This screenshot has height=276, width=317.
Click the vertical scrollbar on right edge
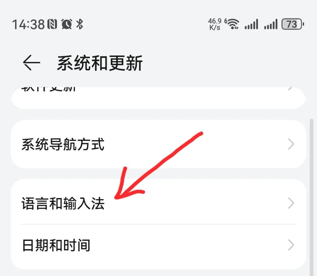pos(311,197)
